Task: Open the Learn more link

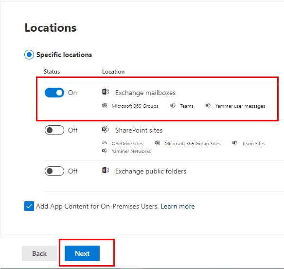Action: click(177, 206)
